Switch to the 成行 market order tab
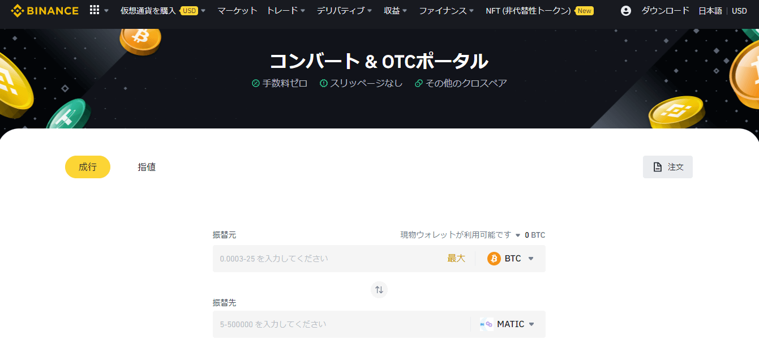 click(88, 167)
